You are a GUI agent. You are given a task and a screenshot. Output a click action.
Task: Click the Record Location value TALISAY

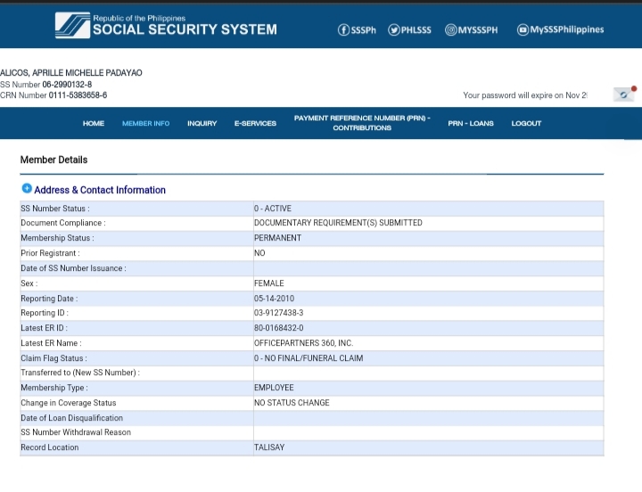(x=269, y=447)
